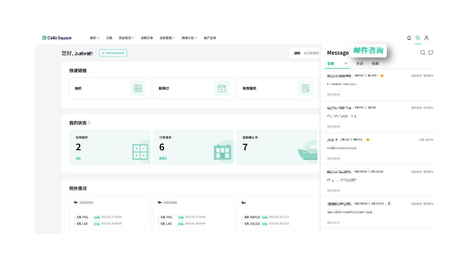Screen dimensions: 472x265
Task: Open the 客户支持 menu item
Action: (x=210, y=38)
